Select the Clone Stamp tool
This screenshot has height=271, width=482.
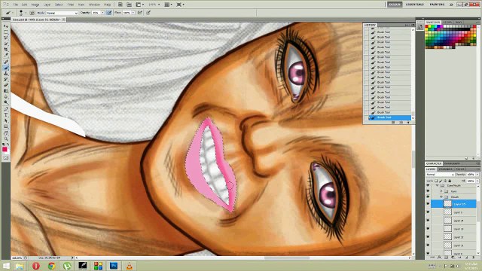click(x=6, y=74)
